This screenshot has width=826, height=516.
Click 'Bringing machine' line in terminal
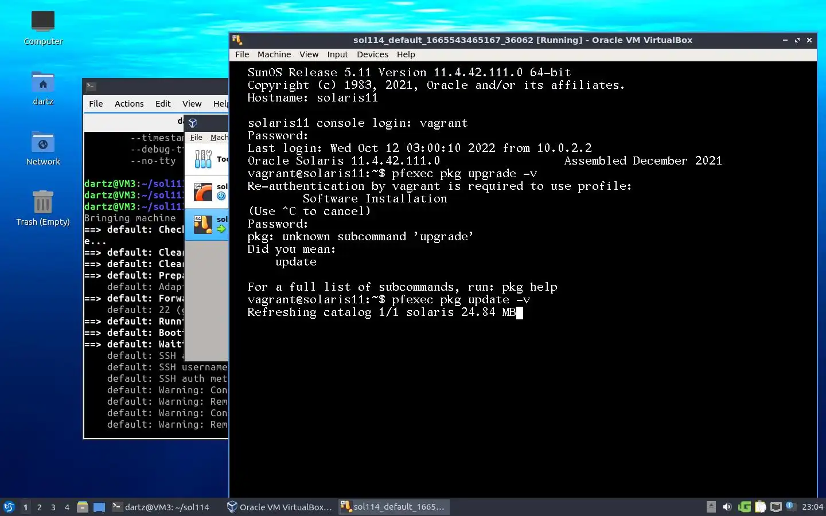pos(130,218)
